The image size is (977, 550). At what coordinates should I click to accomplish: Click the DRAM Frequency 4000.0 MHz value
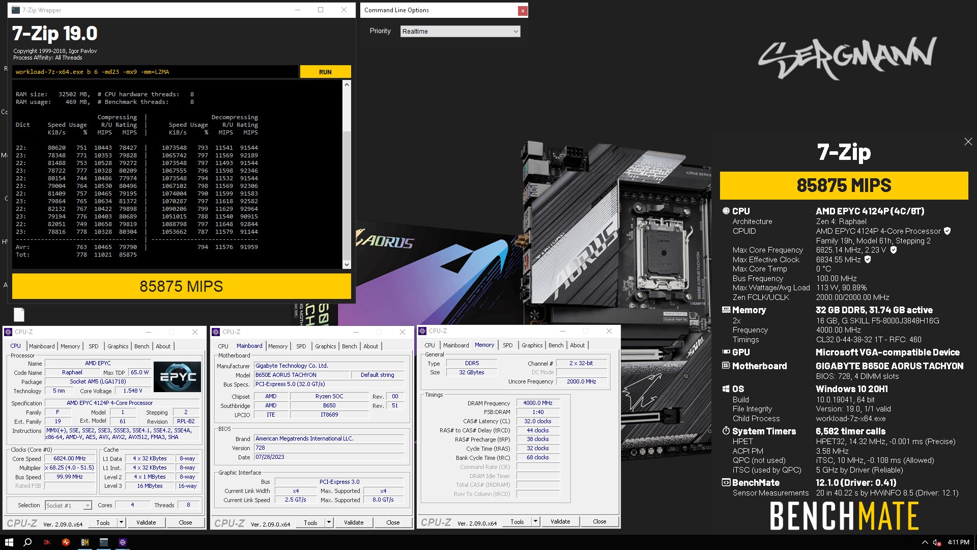(538, 403)
